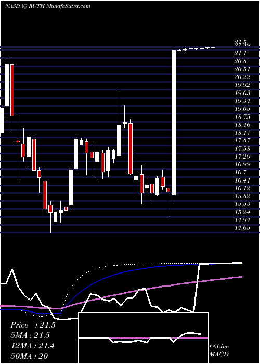
Task: Click the 20.8 price axis label
Action: [x=241, y=61]
